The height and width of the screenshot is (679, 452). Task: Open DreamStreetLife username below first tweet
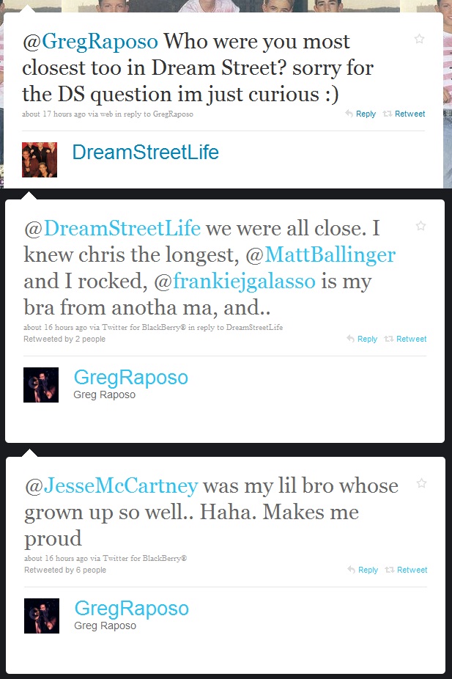145,152
